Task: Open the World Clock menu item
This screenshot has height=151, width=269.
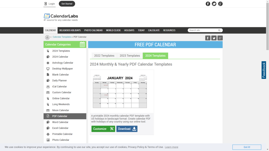Action: tap(113, 30)
